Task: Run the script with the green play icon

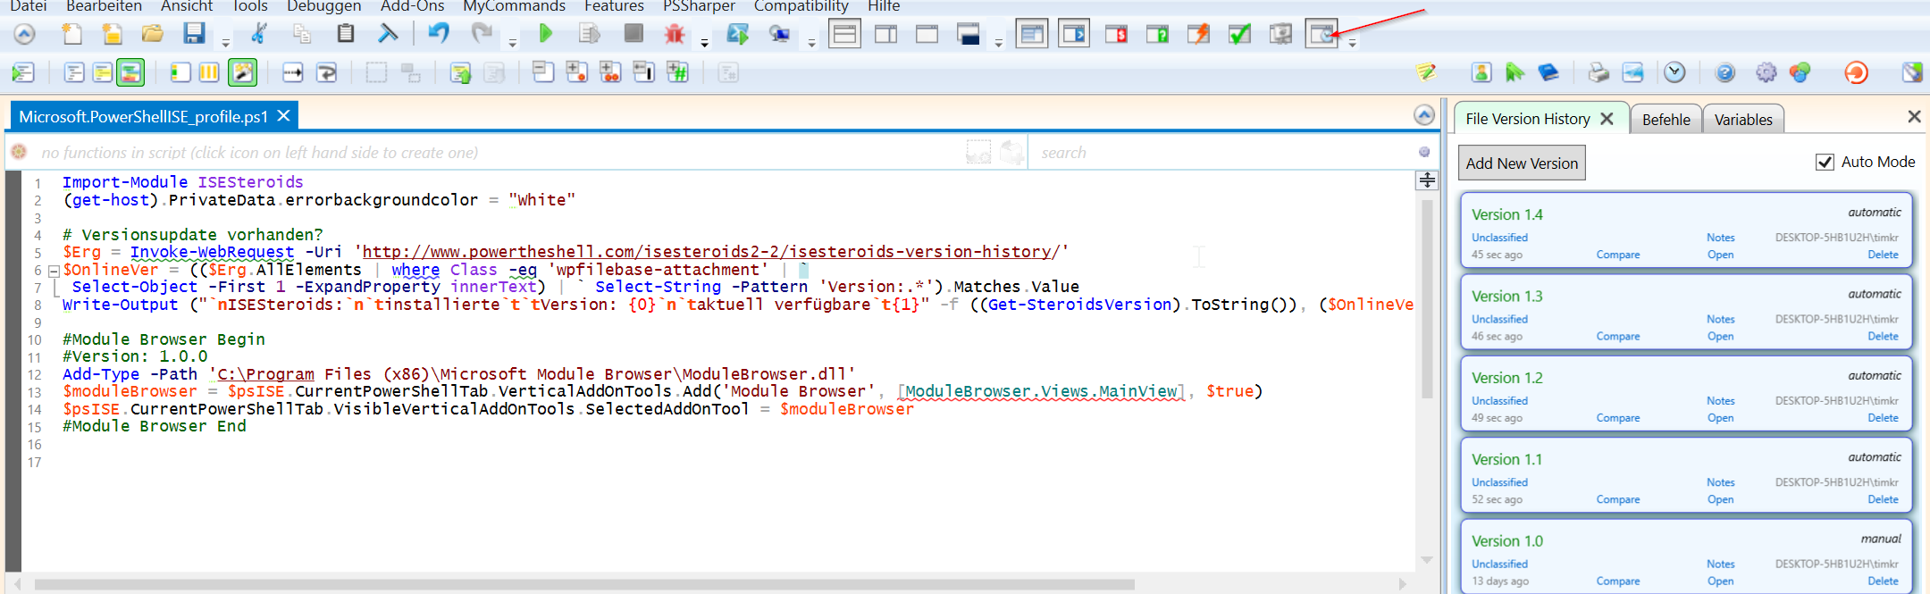Action: [545, 34]
